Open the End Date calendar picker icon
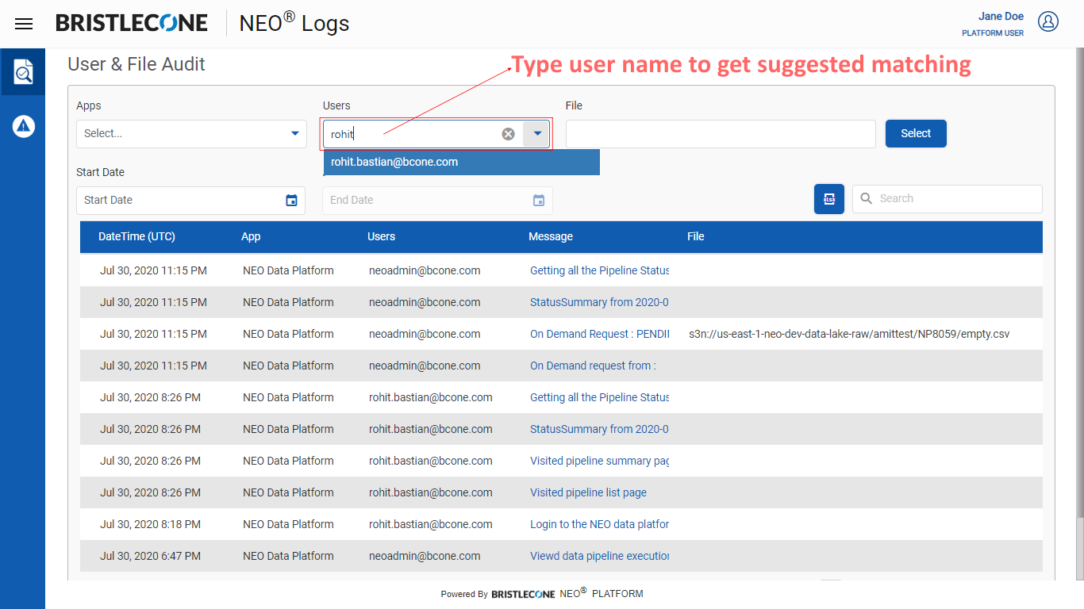This screenshot has height=609, width=1084. pyautogui.click(x=539, y=200)
